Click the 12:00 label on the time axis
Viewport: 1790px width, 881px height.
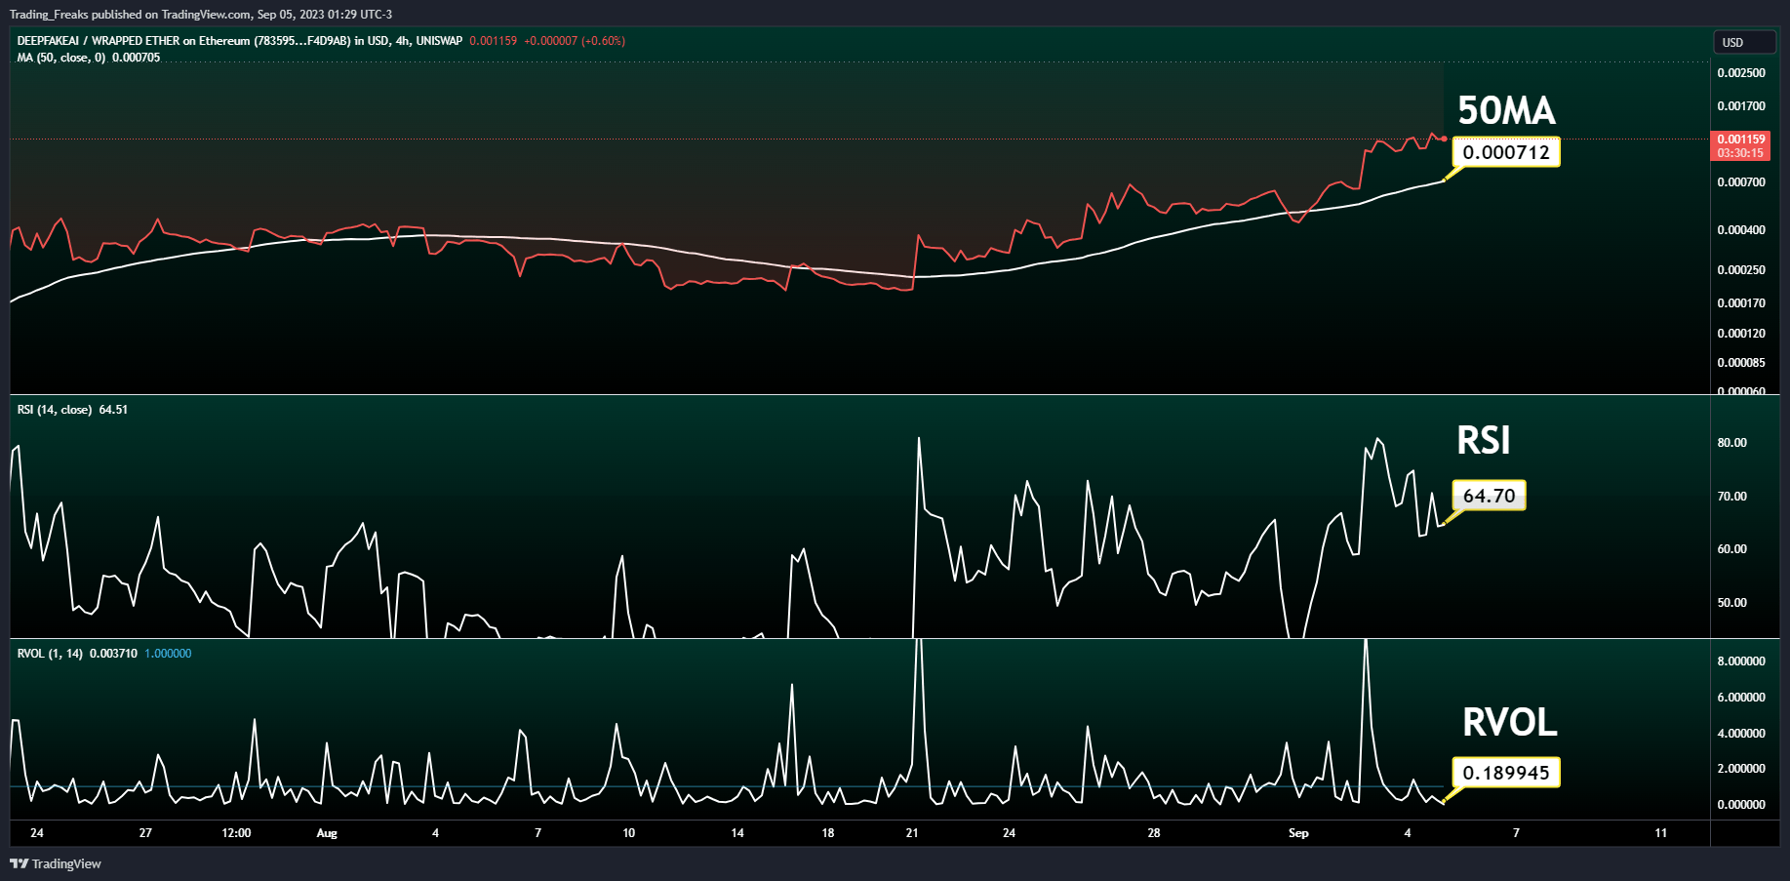coord(236,833)
